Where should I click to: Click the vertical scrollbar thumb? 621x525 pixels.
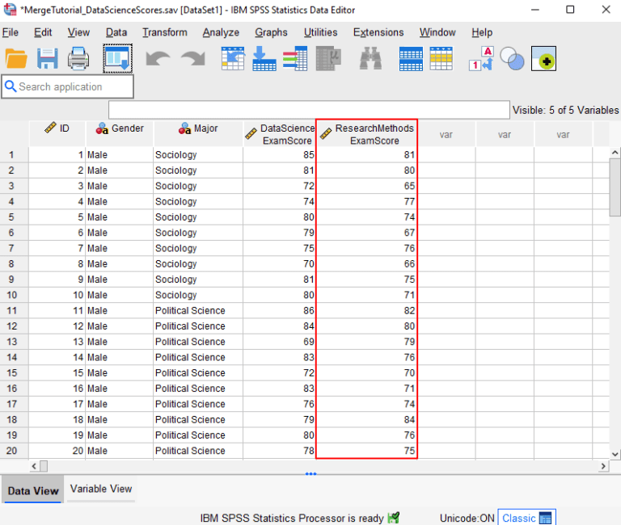[x=615, y=187]
